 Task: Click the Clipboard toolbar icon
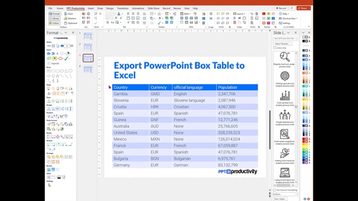coord(70,23)
